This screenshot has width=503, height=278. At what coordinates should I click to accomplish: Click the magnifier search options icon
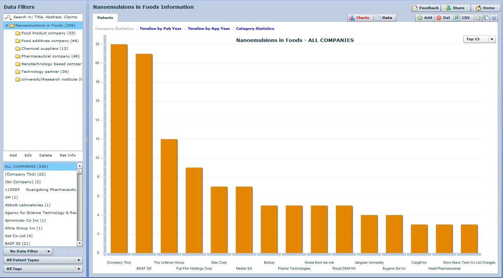coord(8,17)
